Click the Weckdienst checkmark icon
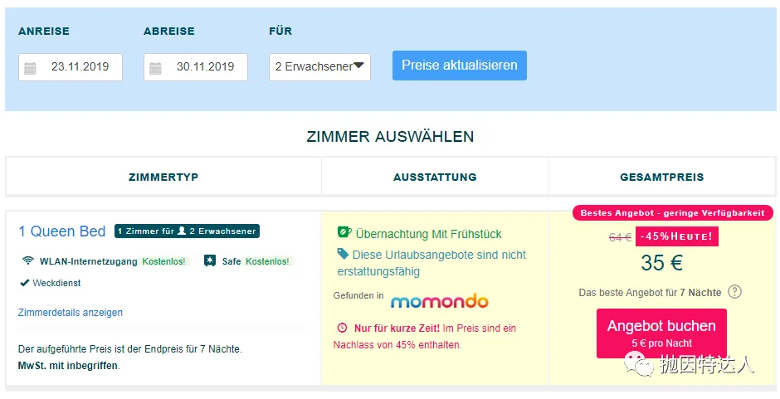The width and height of the screenshot is (780, 399). (24, 283)
